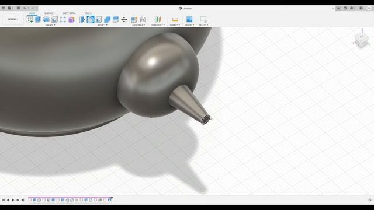Open the DESIGN workspace dropdown
Screen dimensions: 374x210
point(13,19)
